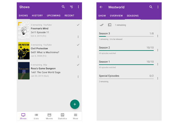Viewport: 179px width, 123px height.
Task: Open the Civil Protection poster thumbnail
Action: click(24, 51)
